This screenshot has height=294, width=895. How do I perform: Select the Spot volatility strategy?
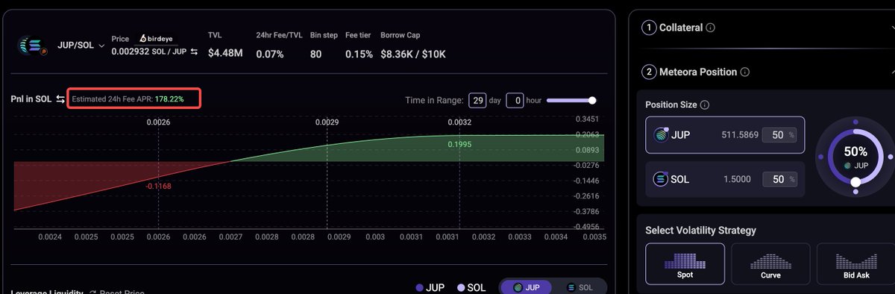(685, 263)
